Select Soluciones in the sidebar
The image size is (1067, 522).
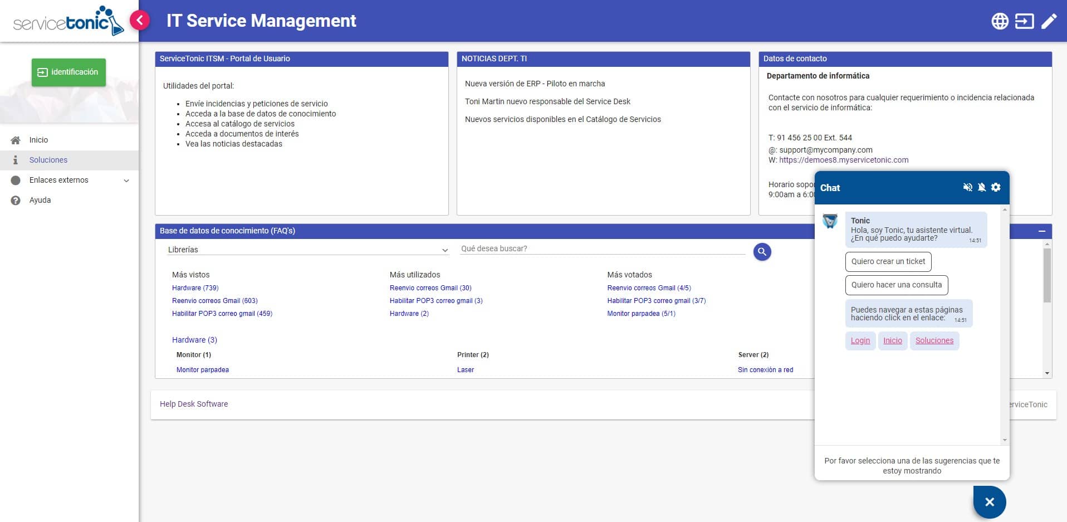click(x=48, y=160)
